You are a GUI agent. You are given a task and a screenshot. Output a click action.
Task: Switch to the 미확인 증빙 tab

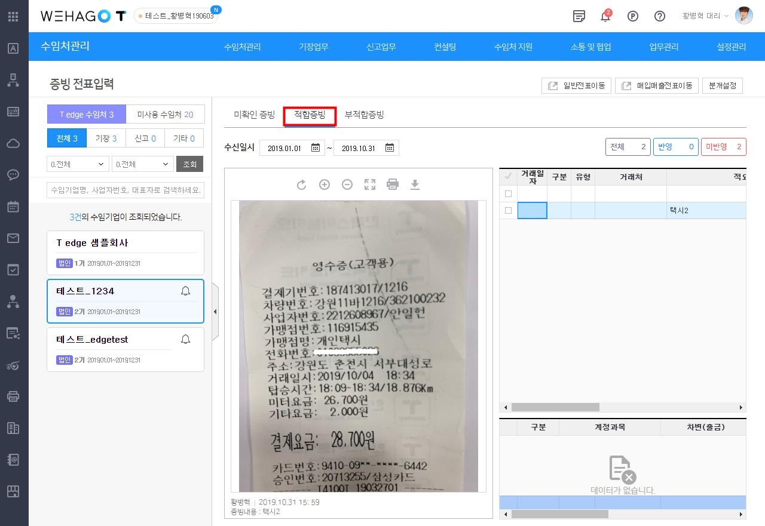[254, 115]
